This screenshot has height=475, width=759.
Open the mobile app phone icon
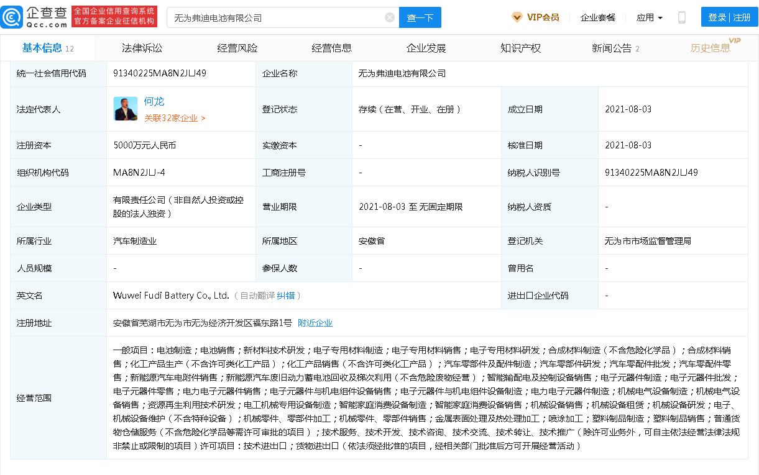[681, 17]
